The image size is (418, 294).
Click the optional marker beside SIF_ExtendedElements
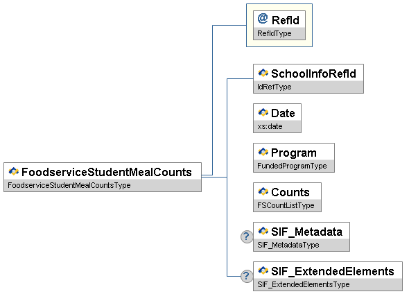[x=246, y=277]
